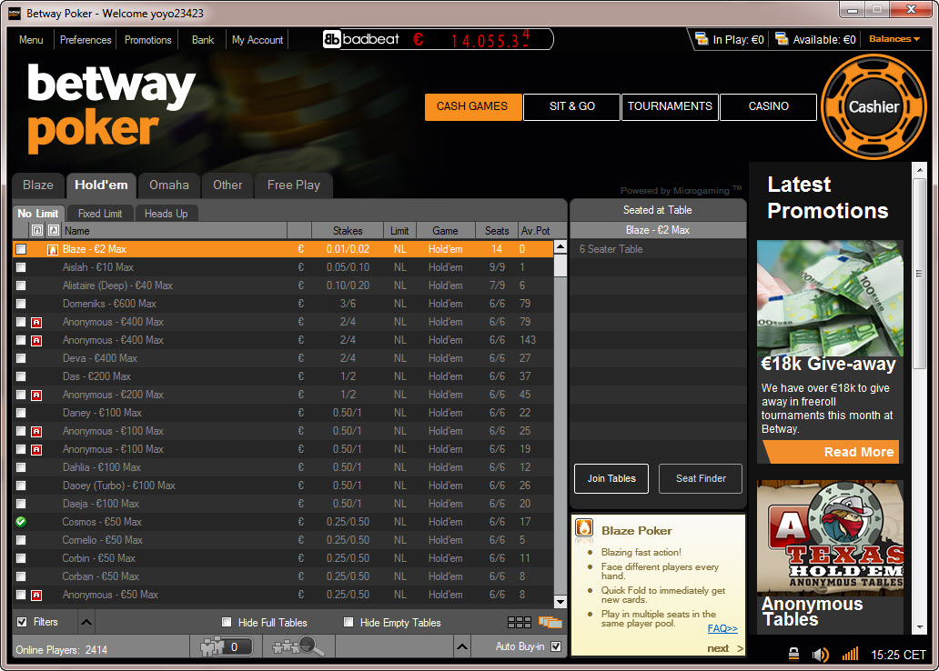Select the CASH GAMES button
The image size is (939, 671).
click(472, 106)
